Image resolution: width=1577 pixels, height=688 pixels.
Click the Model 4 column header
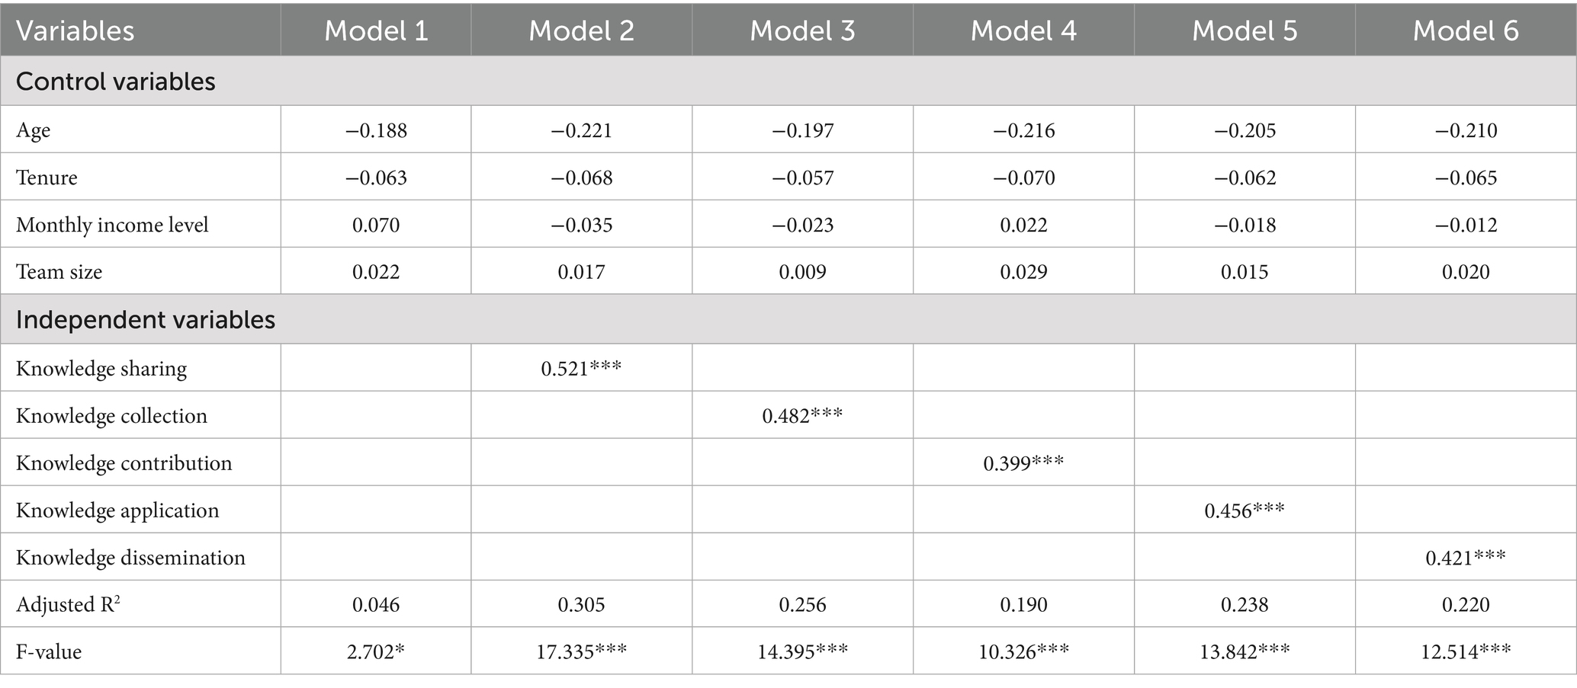1023,30
